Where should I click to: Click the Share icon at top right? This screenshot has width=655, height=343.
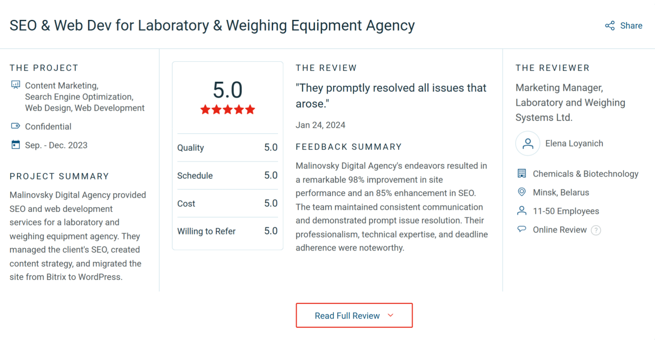[610, 25]
